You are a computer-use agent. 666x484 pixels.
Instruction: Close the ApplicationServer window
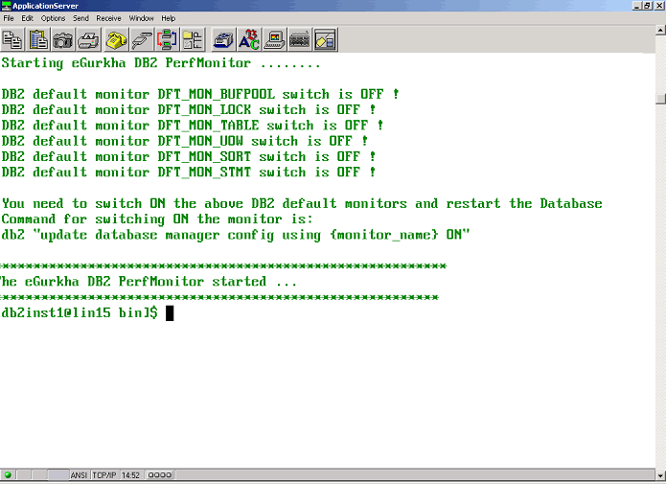coord(658,6)
